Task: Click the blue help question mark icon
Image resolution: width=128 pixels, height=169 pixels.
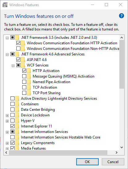Action: [122, 16]
